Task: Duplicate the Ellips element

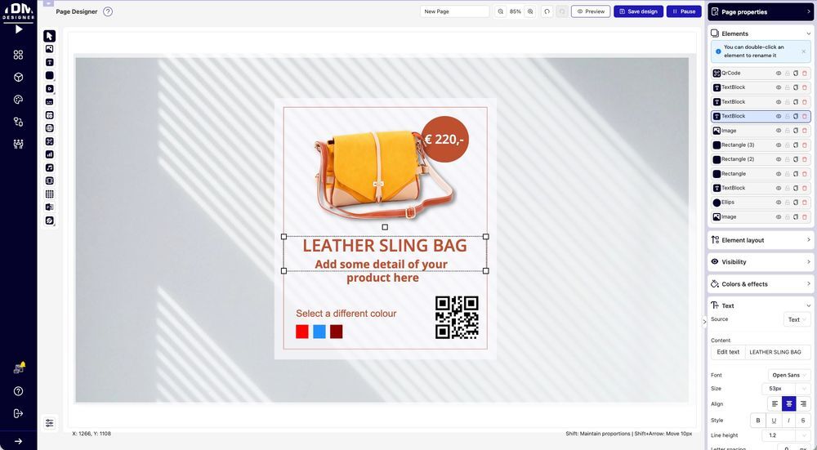Action: click(796, 203)
